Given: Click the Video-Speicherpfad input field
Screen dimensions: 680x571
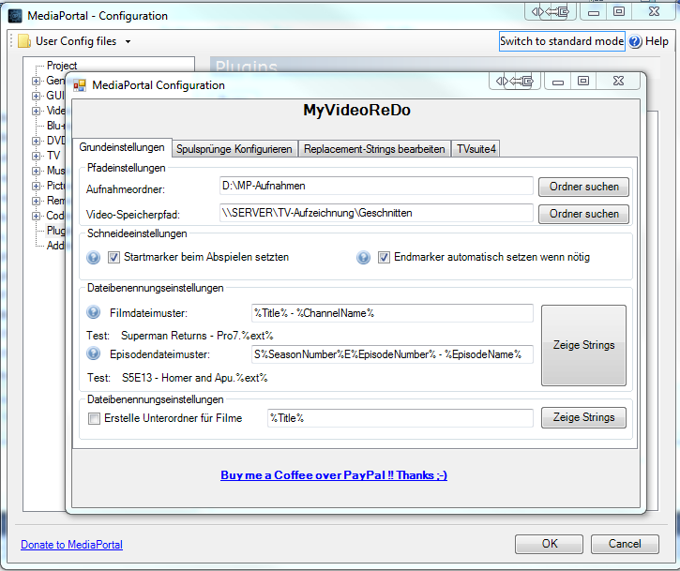Looking at the screenshot, I should pyautogui.click(x=376, y=213).
